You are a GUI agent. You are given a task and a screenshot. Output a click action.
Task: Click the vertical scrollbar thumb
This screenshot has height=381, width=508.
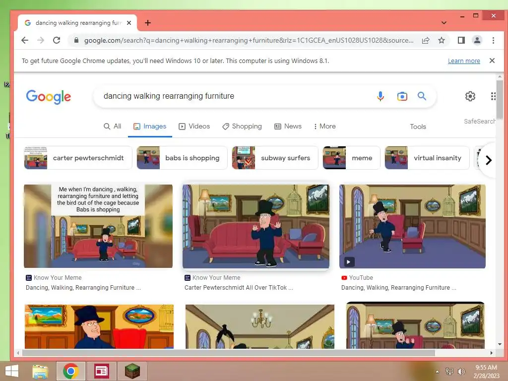(x=500, y=100)
